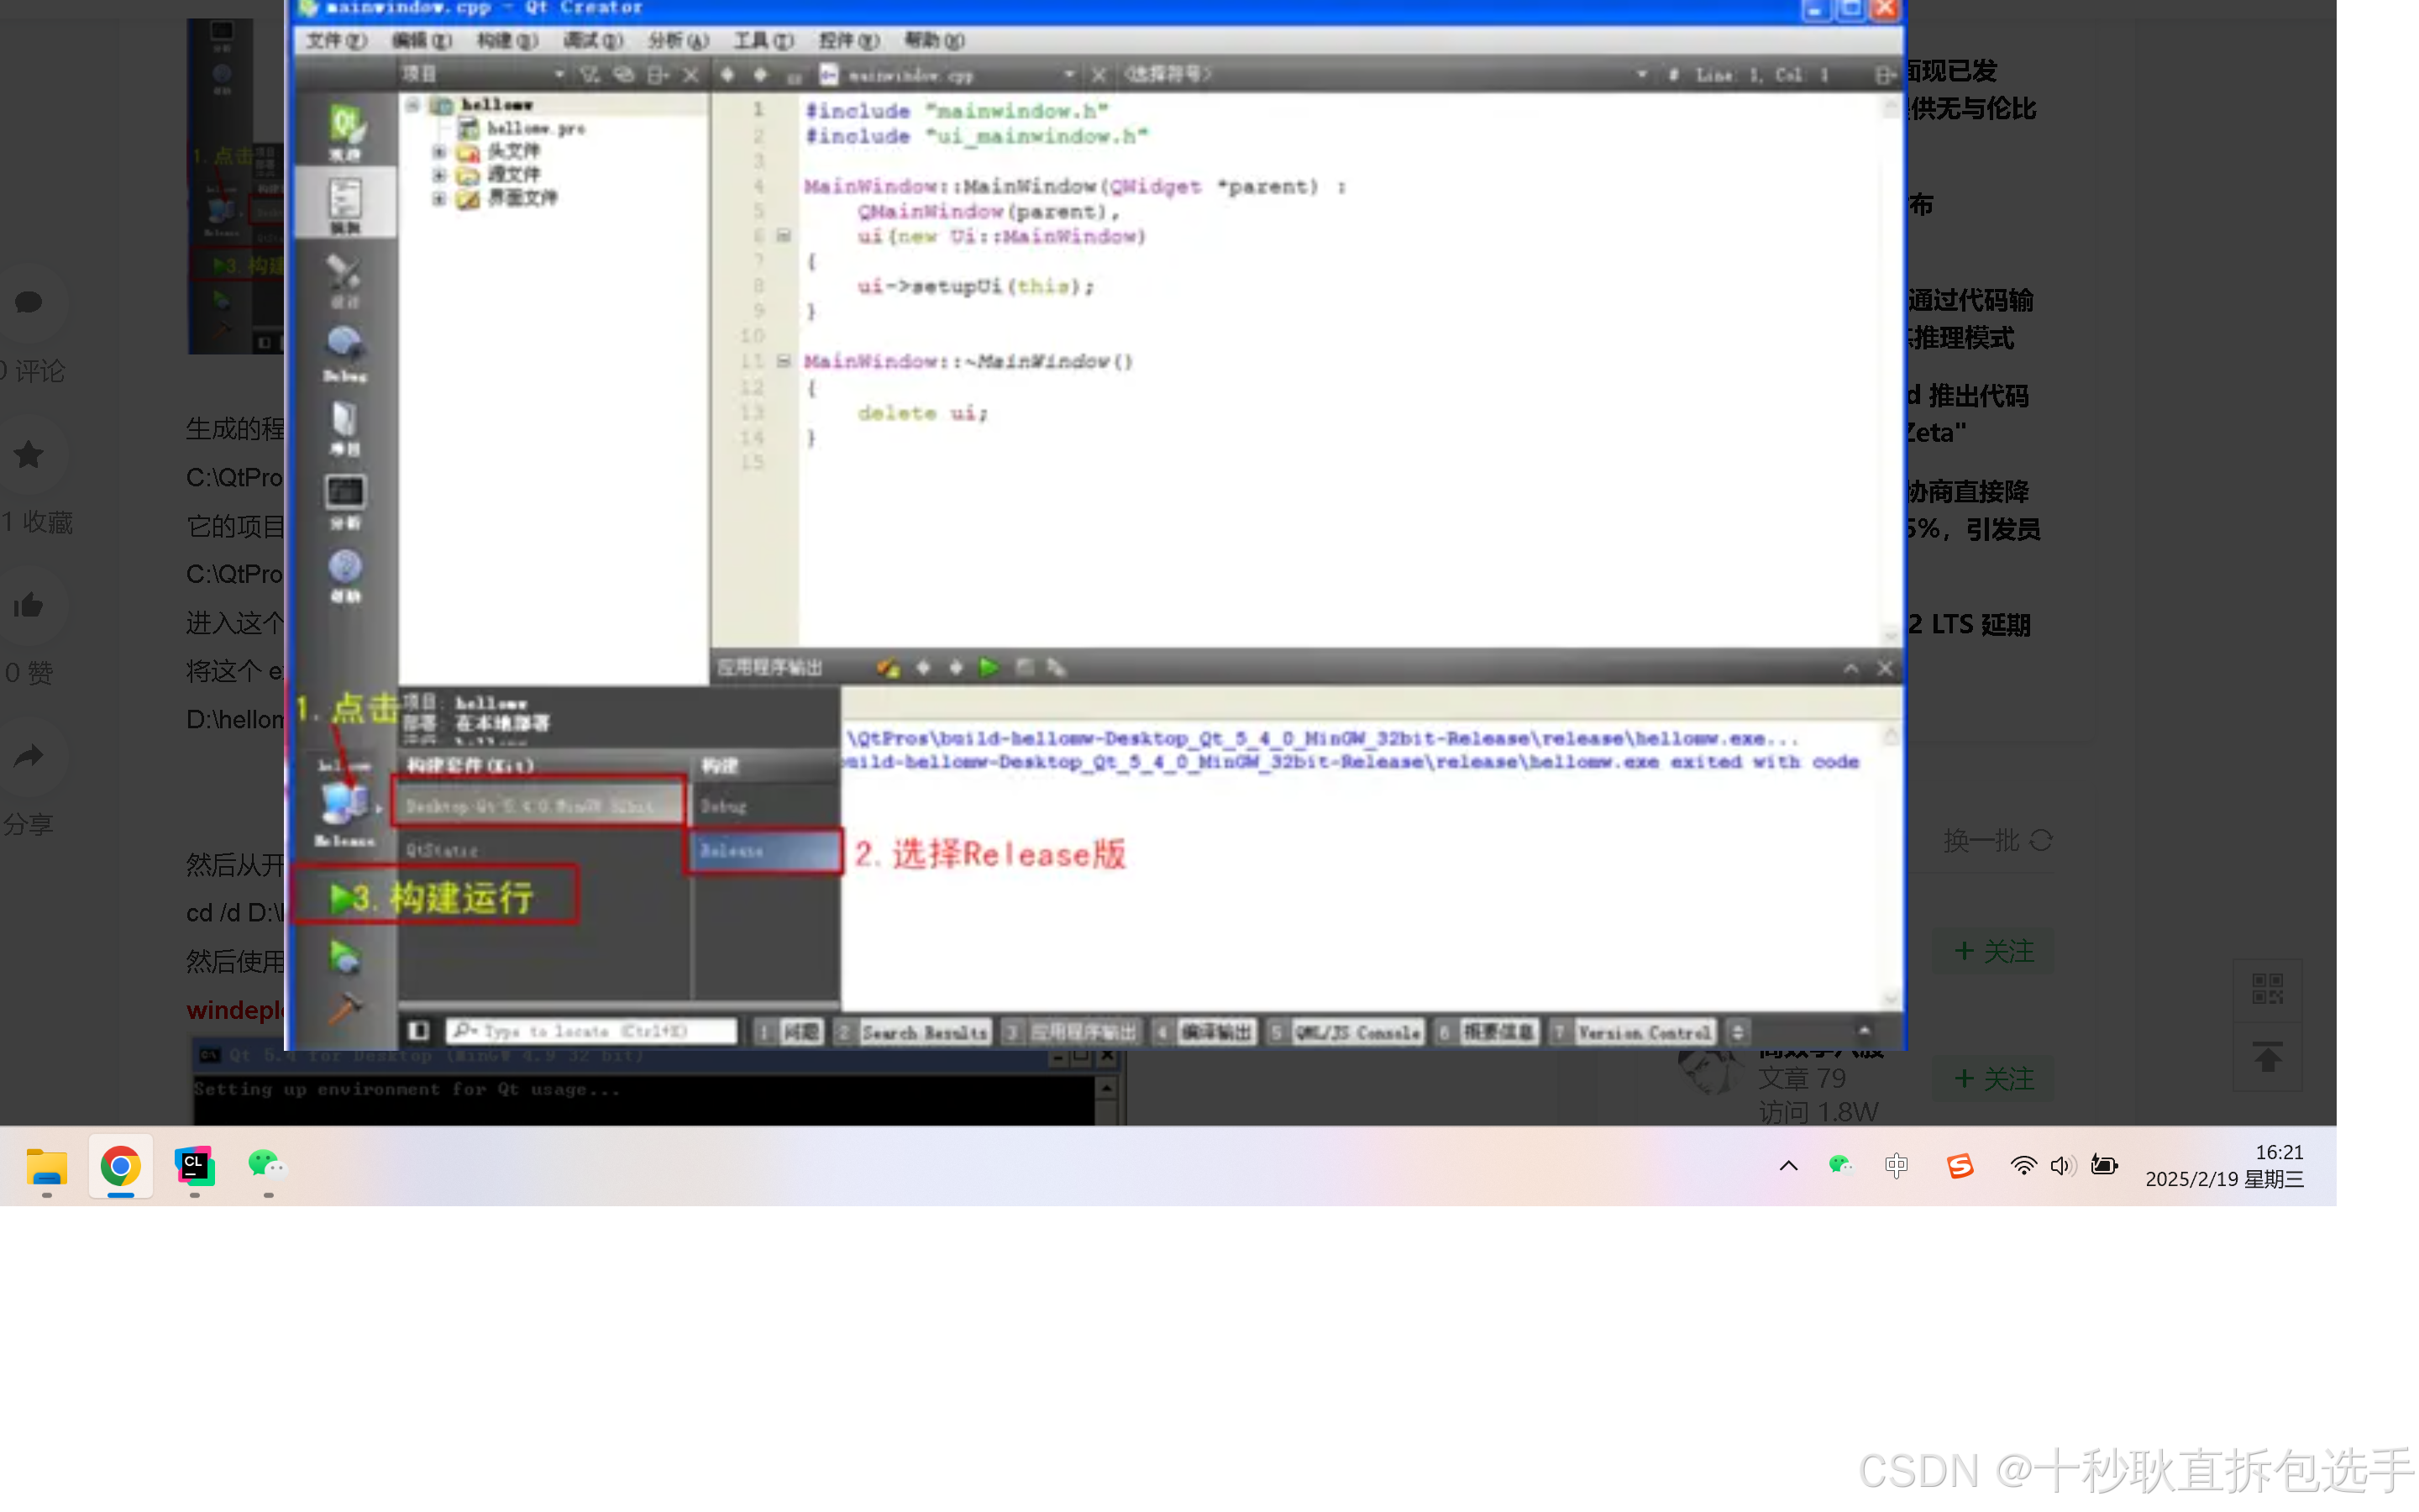Open the 文件 menu
Screen dimensions: 2419x1512
point(337,41)
